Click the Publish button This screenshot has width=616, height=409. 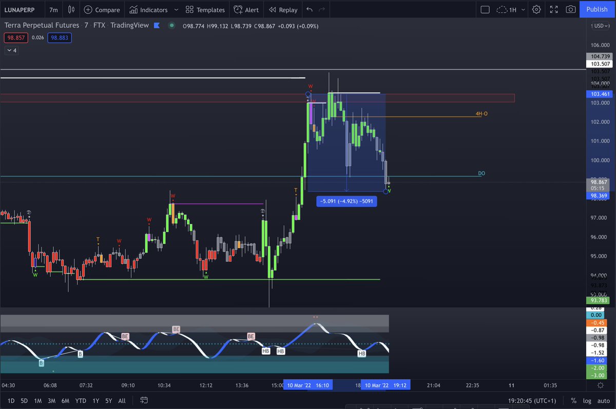point(597,9)
